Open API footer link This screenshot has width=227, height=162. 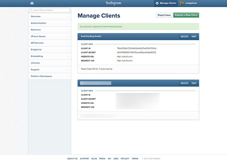tap(109, 159)
